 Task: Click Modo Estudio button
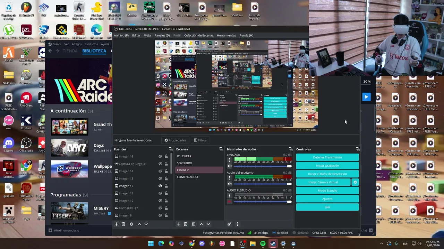coord(327,191)
